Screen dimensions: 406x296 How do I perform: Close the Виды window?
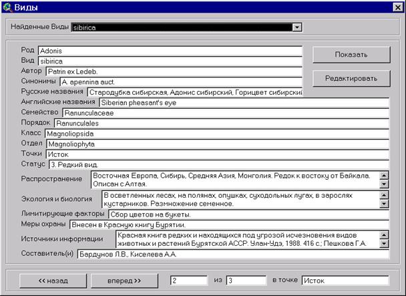click(x=395, y=7)
